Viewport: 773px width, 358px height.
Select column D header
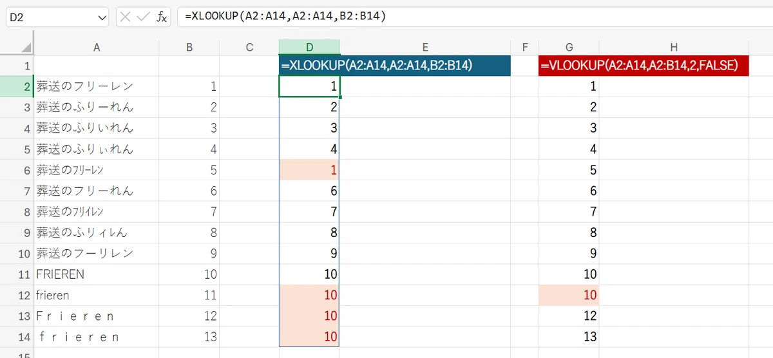click(310, 47)
